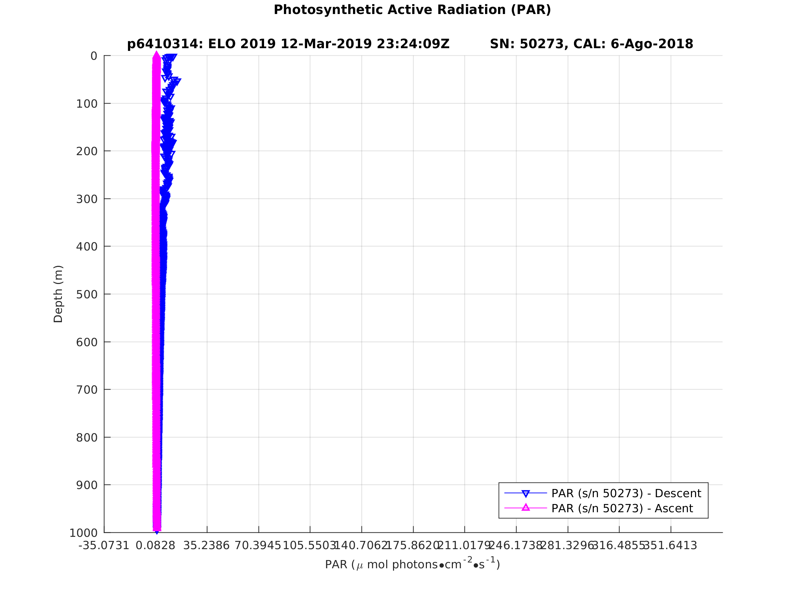Select the subtitle 'p6410314: ELO 2019 12-Mar-2019 23:24:09Z'
This screenshot has height=598, width=798.
(x=288, y=44)
